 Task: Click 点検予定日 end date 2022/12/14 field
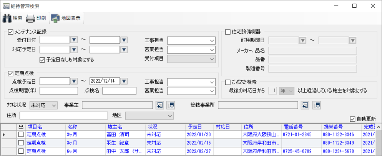(105, 81)
